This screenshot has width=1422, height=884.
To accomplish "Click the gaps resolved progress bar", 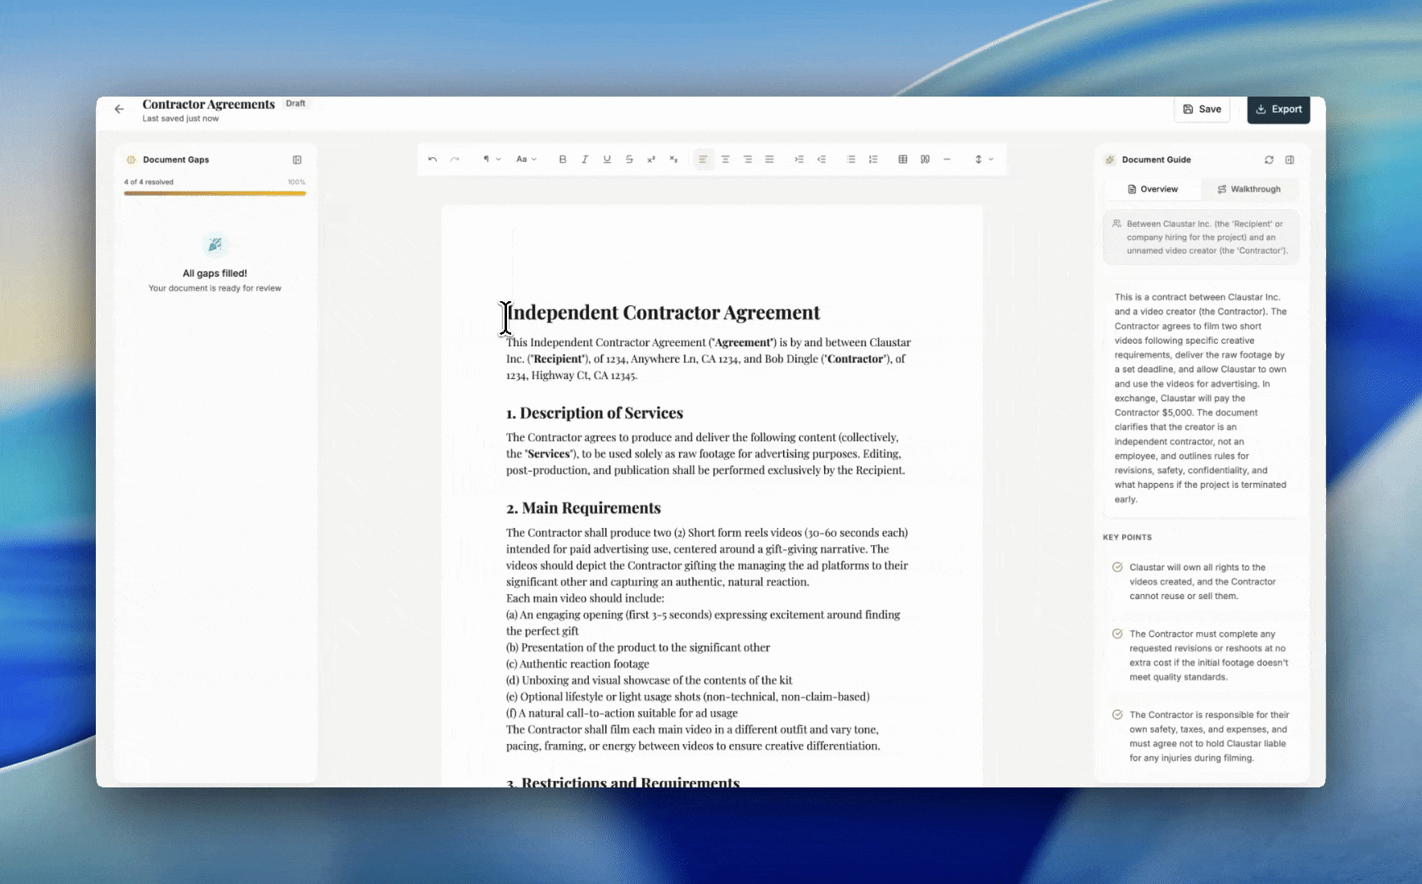I will tap(215, 193).
